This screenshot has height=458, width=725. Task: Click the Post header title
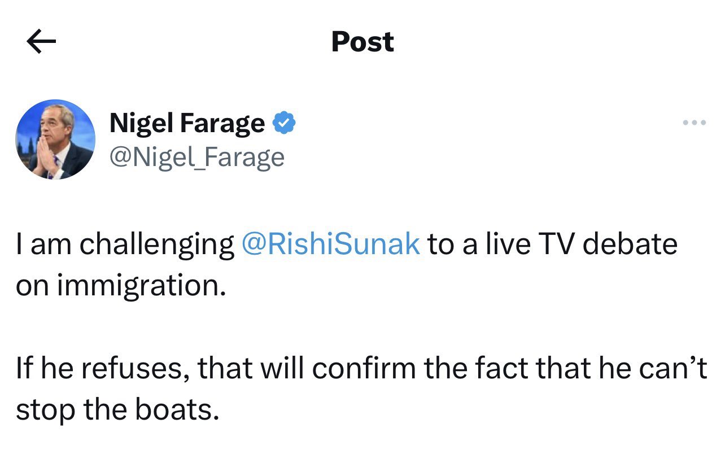(362, 42)
